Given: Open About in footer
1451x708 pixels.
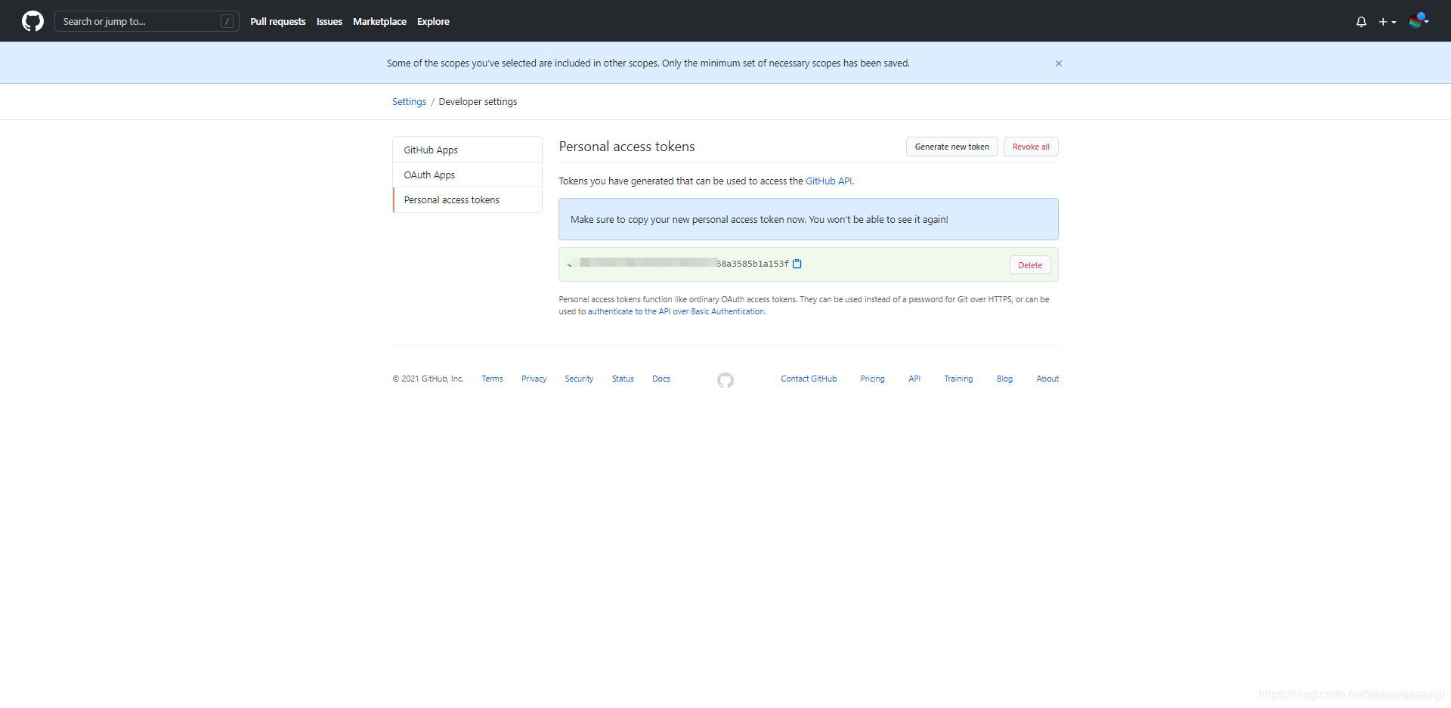Looking at the screenshot, I should [x=1047, y=379].
